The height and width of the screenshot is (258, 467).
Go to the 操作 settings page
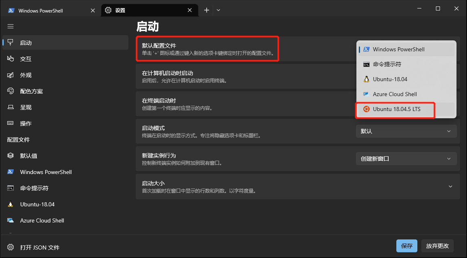click(65, 123)
